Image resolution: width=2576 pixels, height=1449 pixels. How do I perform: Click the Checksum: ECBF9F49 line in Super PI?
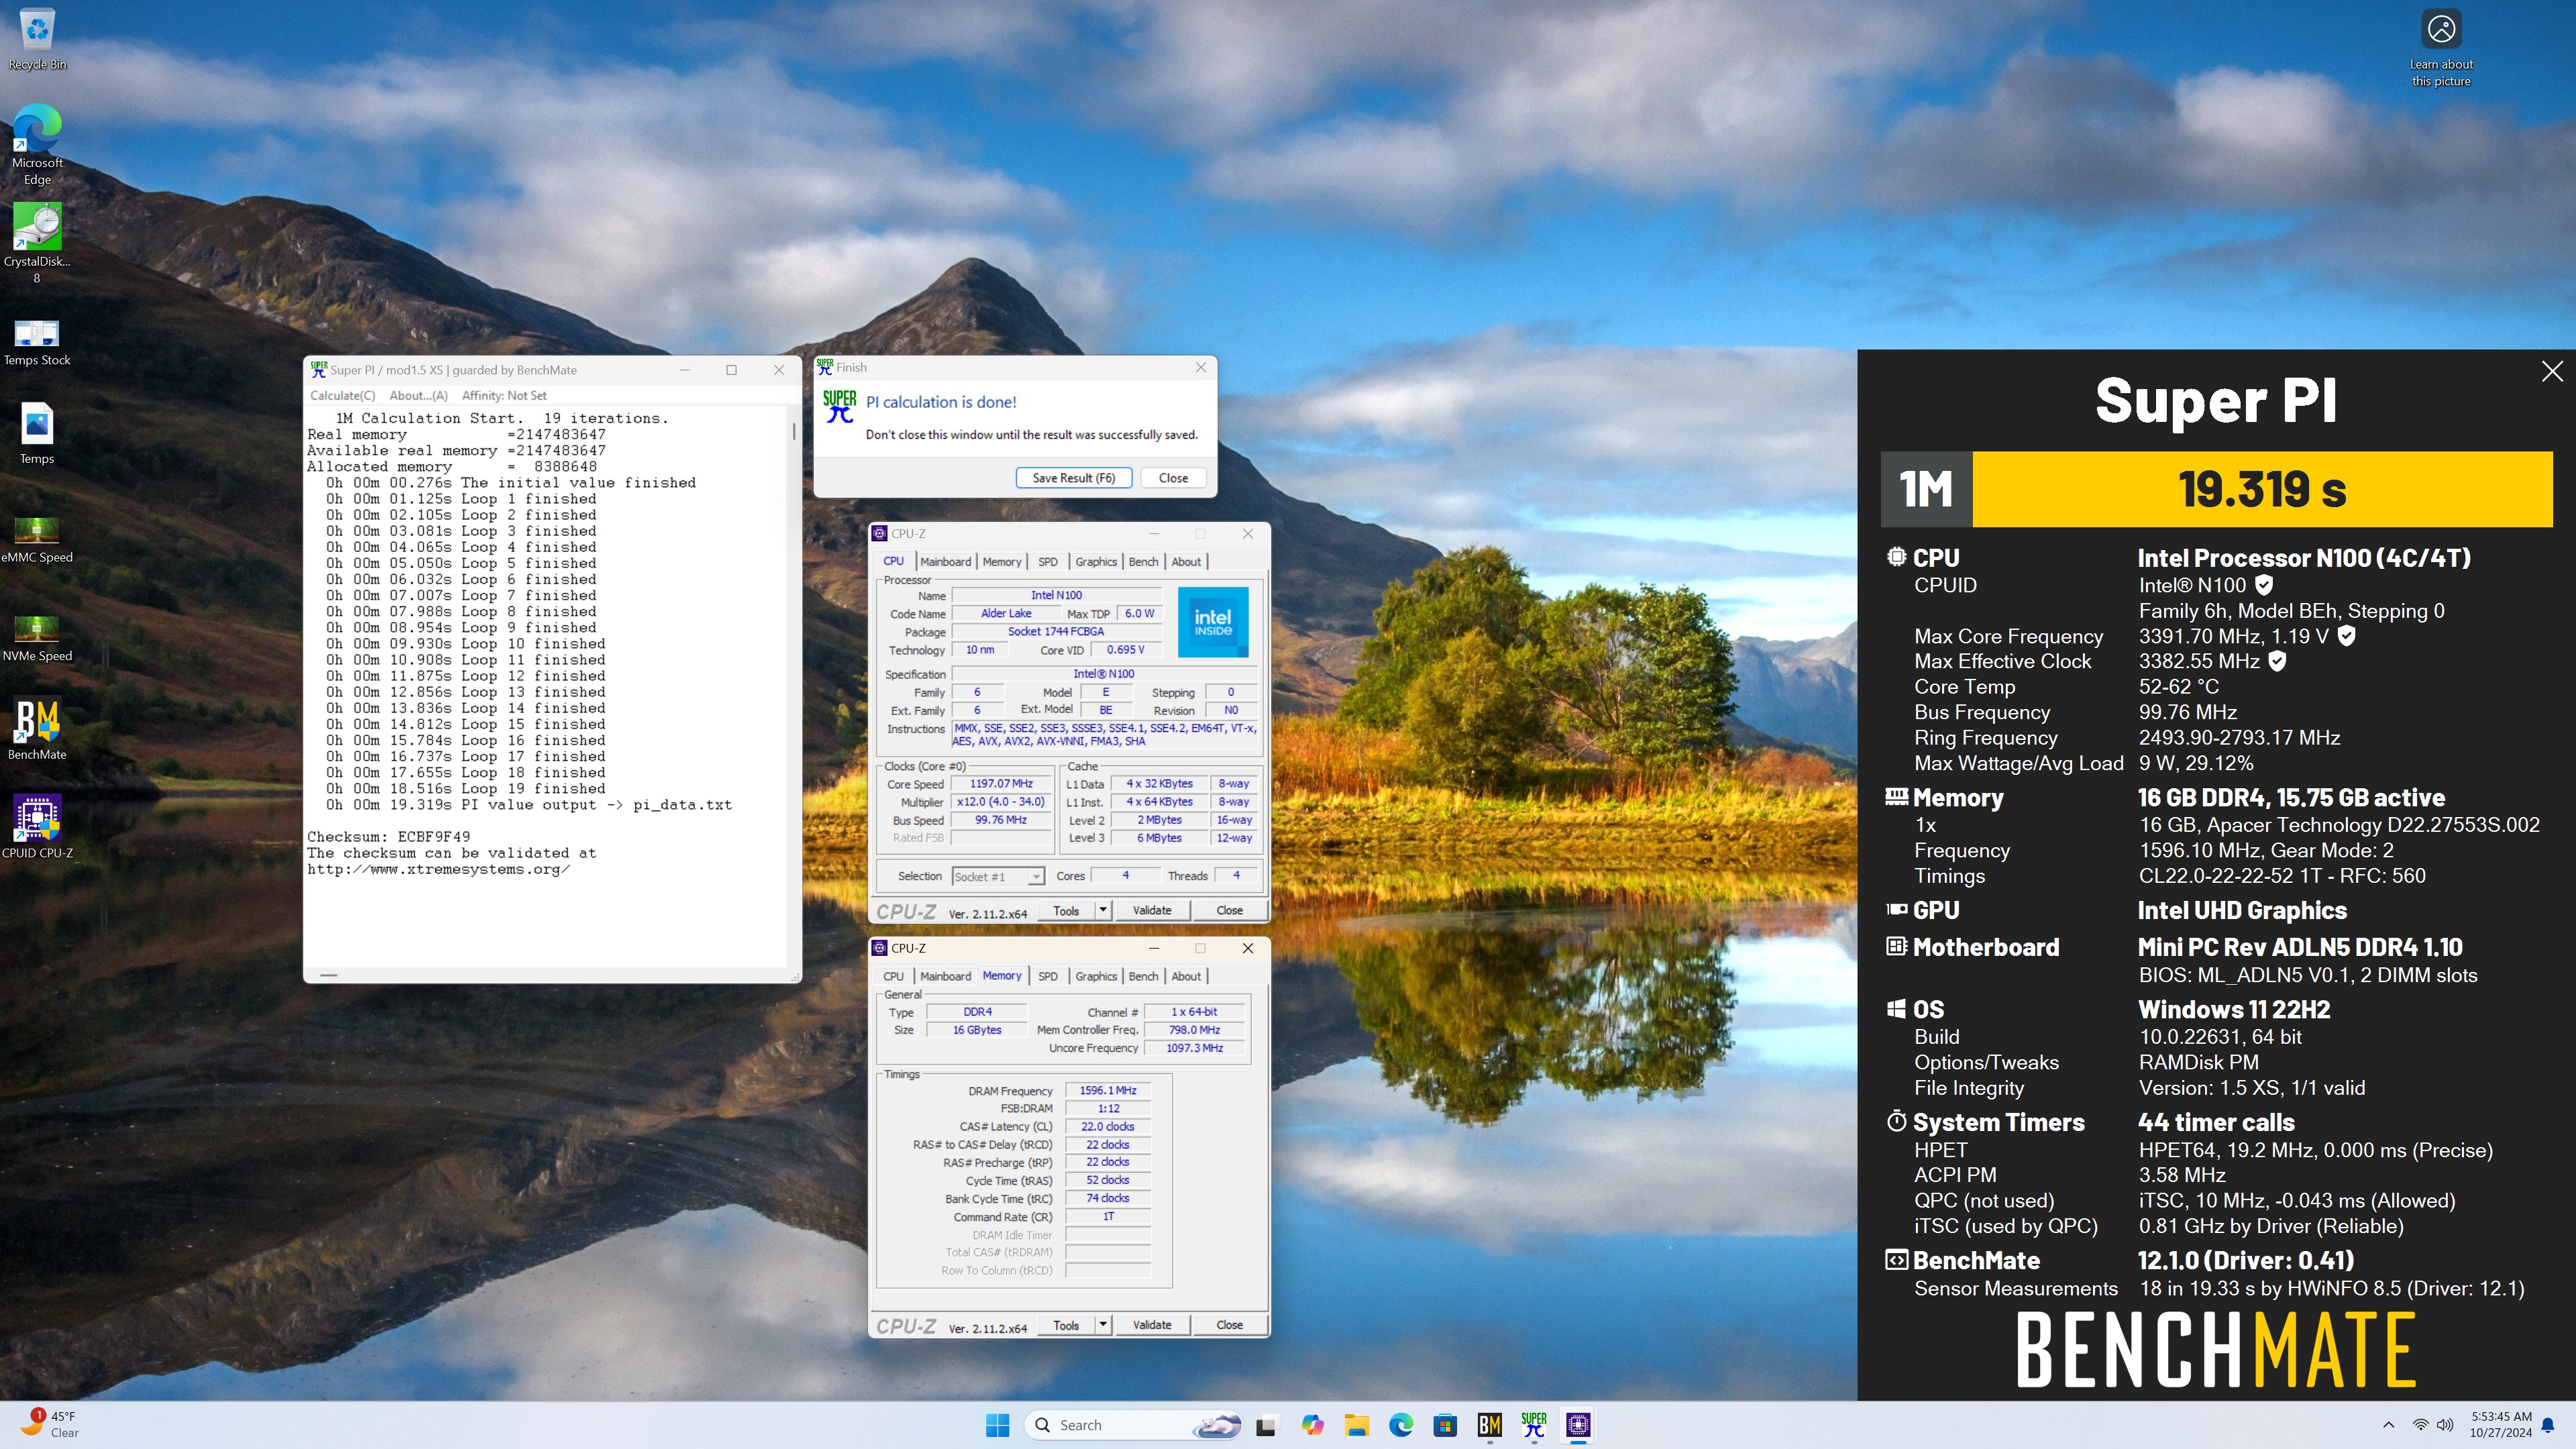point(388,837)
